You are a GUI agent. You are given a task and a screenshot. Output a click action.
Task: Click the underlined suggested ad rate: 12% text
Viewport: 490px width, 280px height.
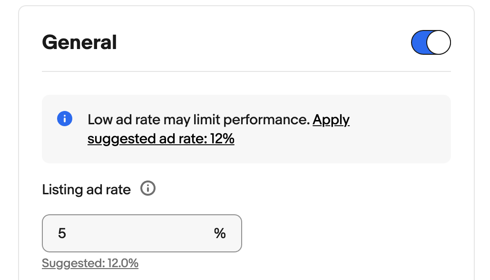(x=161, y=139)
